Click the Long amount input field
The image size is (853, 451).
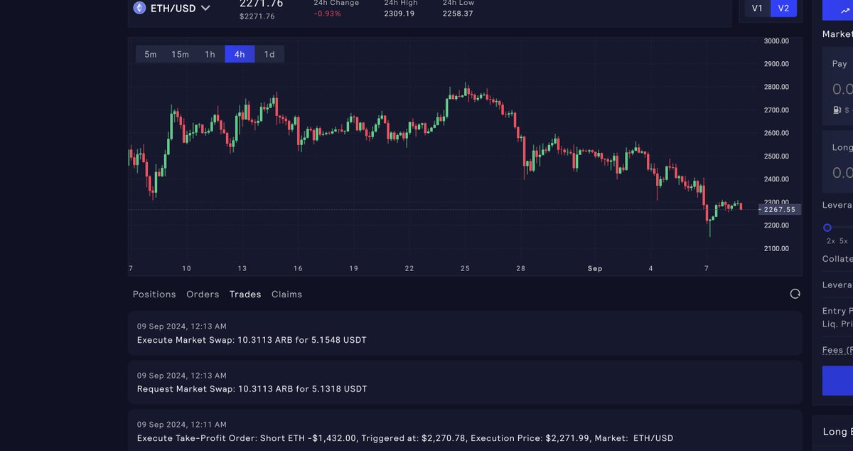pyautogui.click(x=842, y=173)
